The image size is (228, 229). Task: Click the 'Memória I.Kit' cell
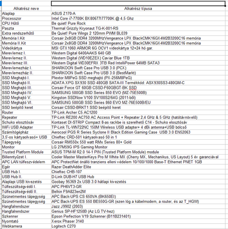pos(26,38)
